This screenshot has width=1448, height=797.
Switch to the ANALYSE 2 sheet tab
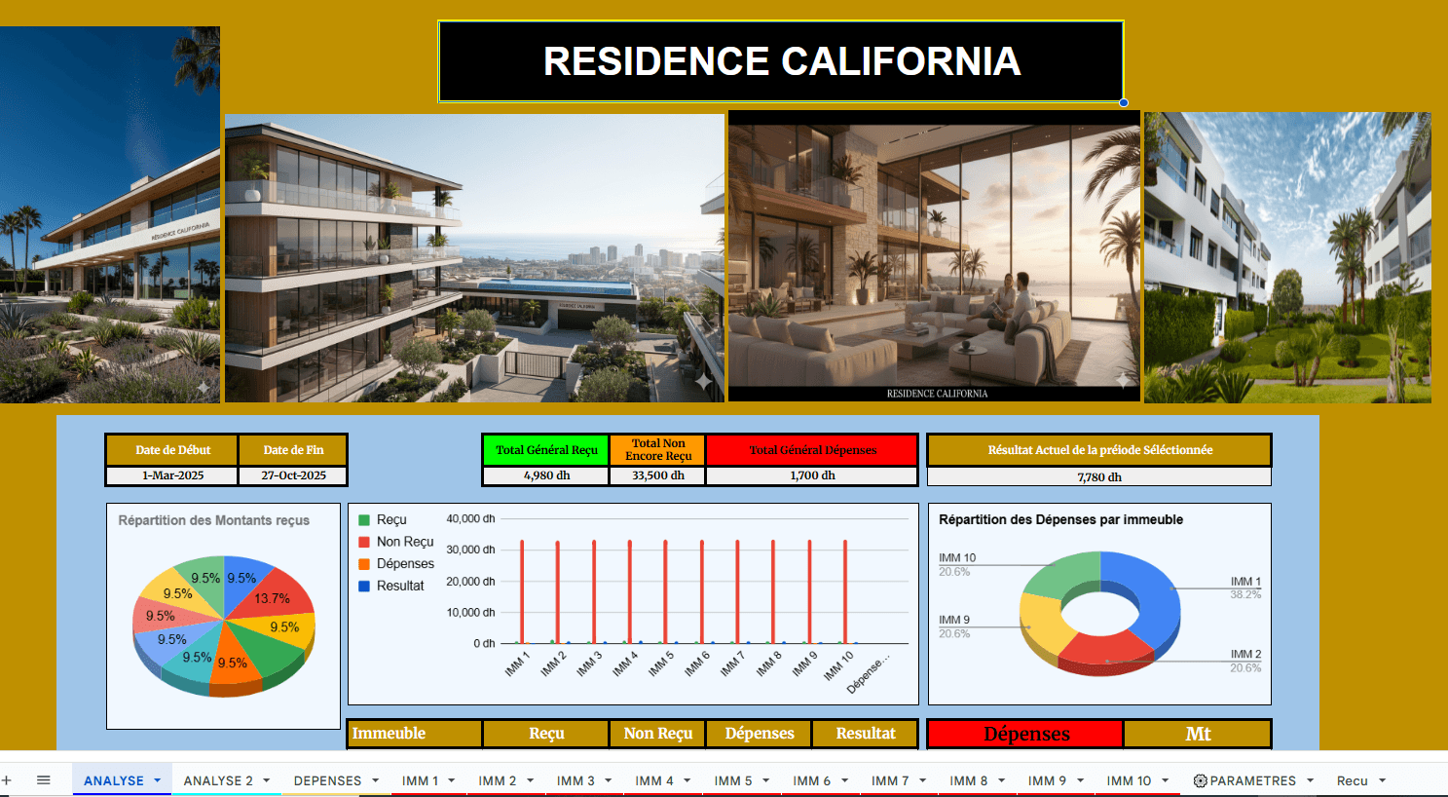tap(218, 780)
